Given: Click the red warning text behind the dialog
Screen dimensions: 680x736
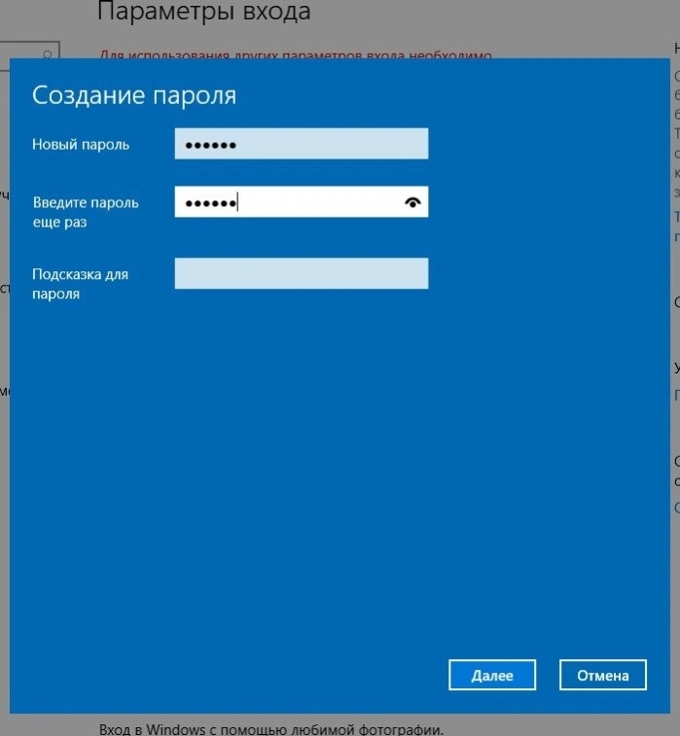Looking at the screenshot, I should (x=296, y=54).
